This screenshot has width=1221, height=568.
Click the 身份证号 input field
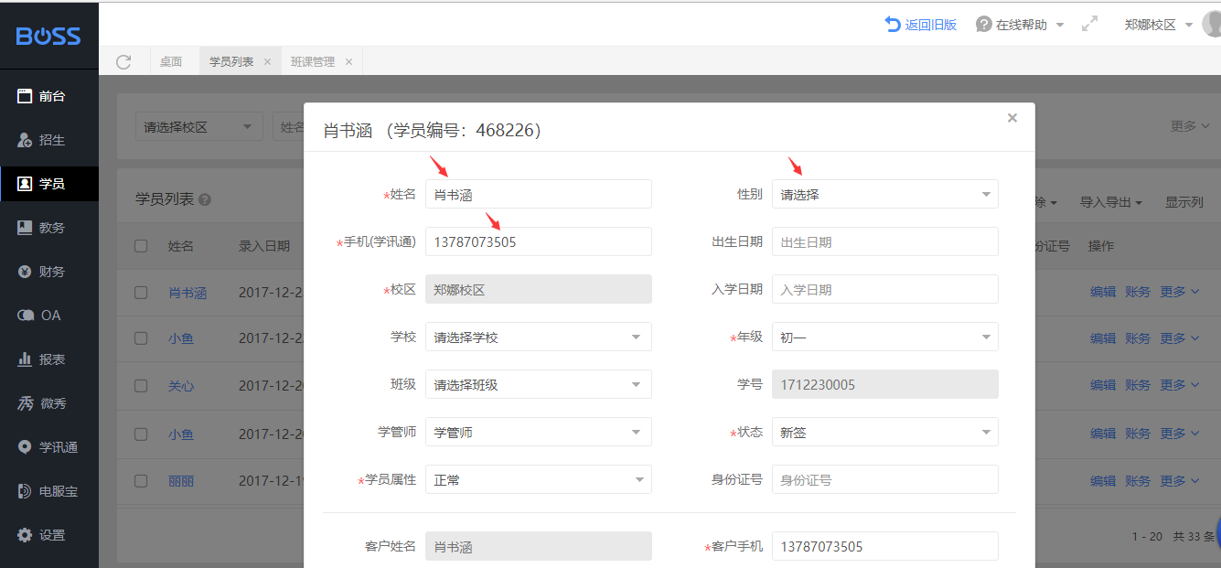[884, 479]
